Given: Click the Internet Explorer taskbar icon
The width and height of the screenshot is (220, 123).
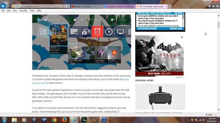Looking at the screenshot, I should click(74, 120).
